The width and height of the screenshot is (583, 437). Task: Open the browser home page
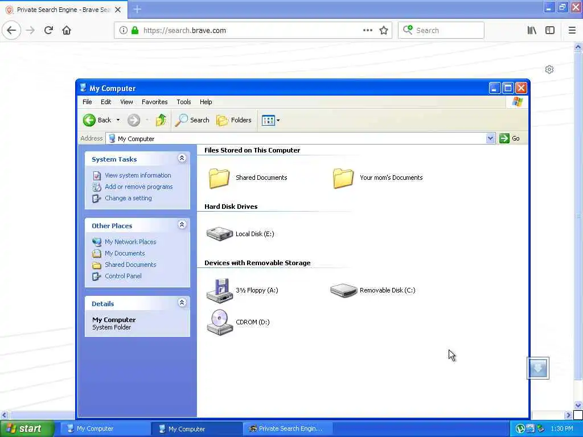tap(67, 30)
